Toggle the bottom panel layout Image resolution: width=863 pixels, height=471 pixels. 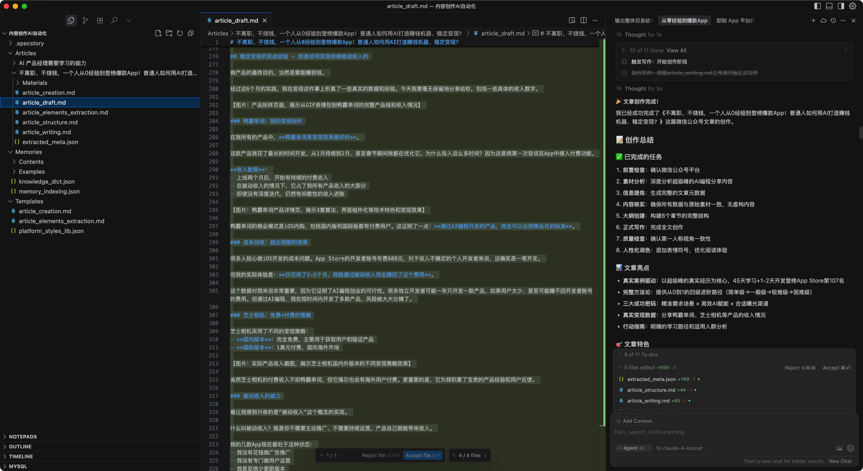pyautogui.click(x=829, y=6)
